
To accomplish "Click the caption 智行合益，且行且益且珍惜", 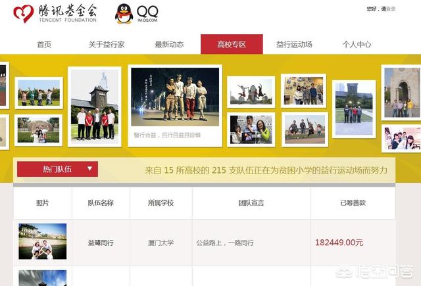I will pos(167,135).
